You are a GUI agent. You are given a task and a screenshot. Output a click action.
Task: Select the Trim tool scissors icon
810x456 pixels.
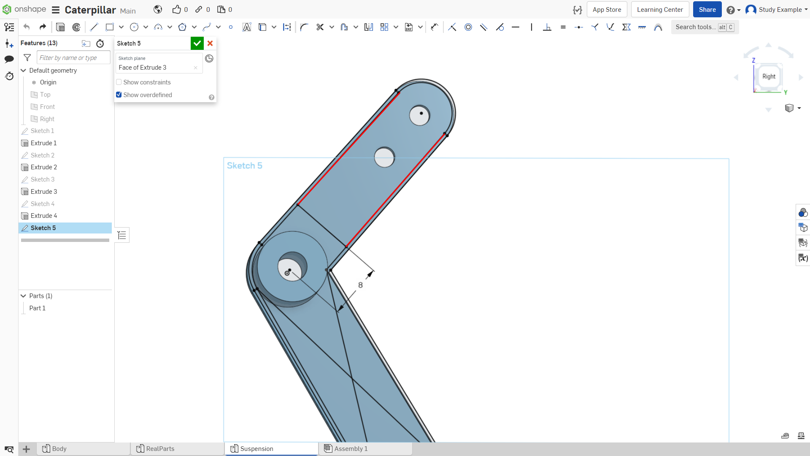tap(320, 27)
